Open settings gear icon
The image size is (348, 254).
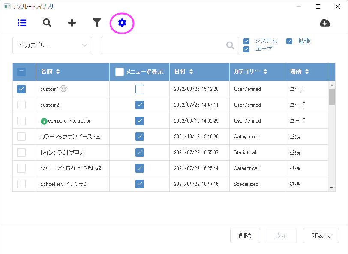(x=122, y=23)
